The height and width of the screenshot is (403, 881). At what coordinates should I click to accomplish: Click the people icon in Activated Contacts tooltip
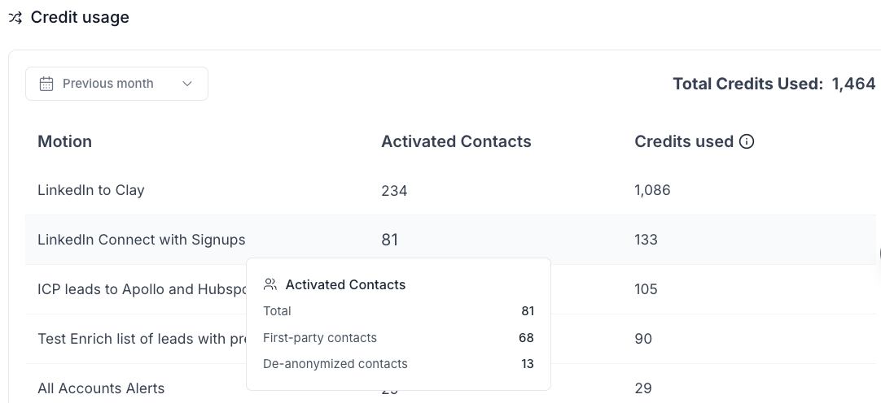270,284
